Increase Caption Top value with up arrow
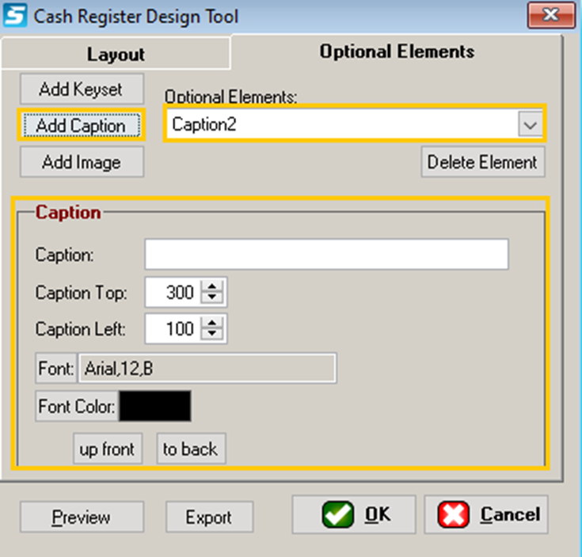The height and width of the screenshot is (557, 582). pos(212,287)
